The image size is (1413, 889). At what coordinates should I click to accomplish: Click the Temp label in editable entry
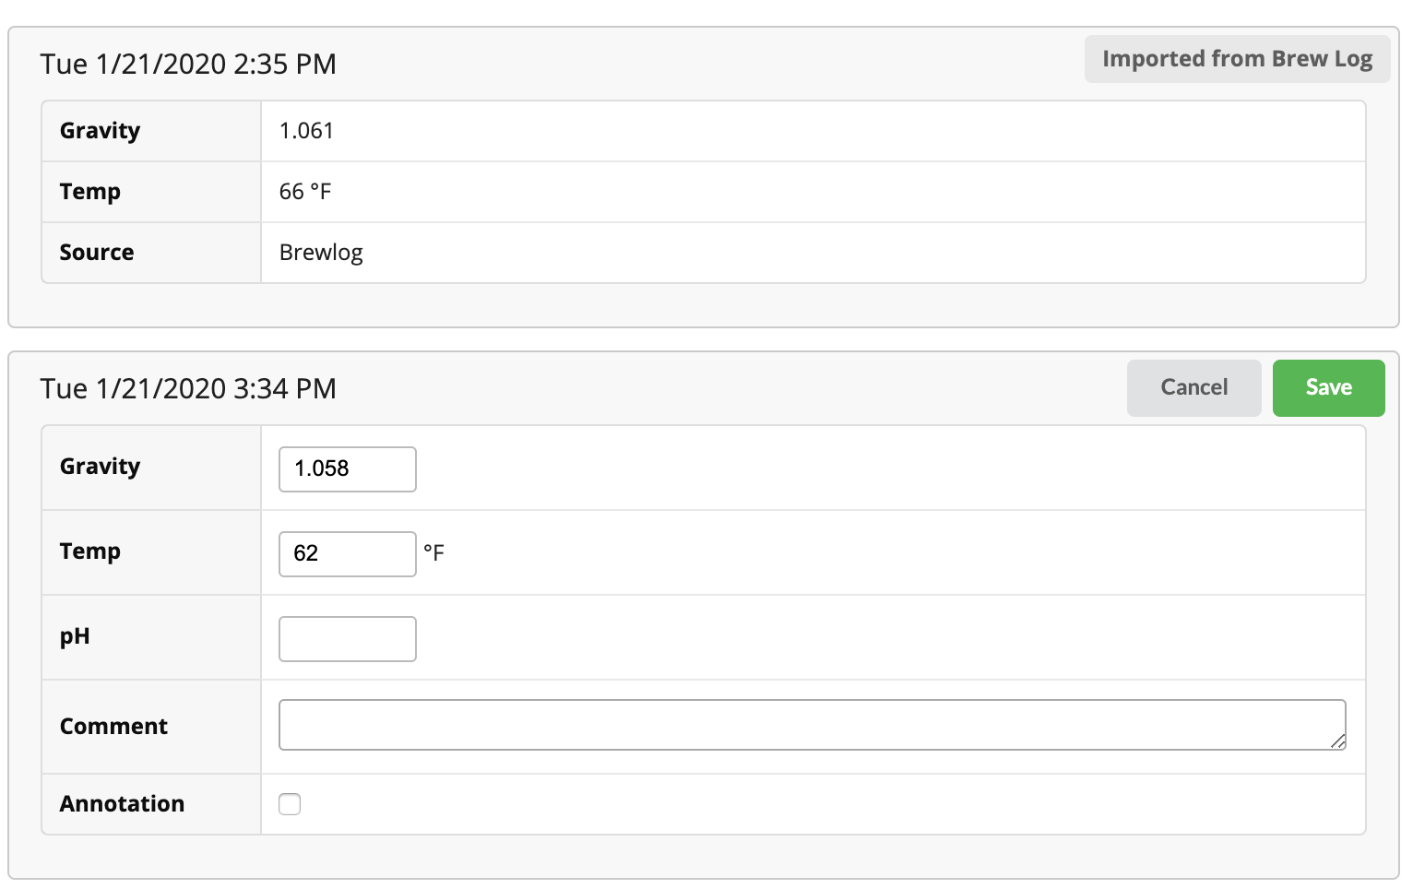tap(90, 551)
